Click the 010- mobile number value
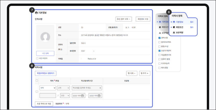Image resolution: width=216 pixels, height=110 pixels. click(x=88, y=51)
